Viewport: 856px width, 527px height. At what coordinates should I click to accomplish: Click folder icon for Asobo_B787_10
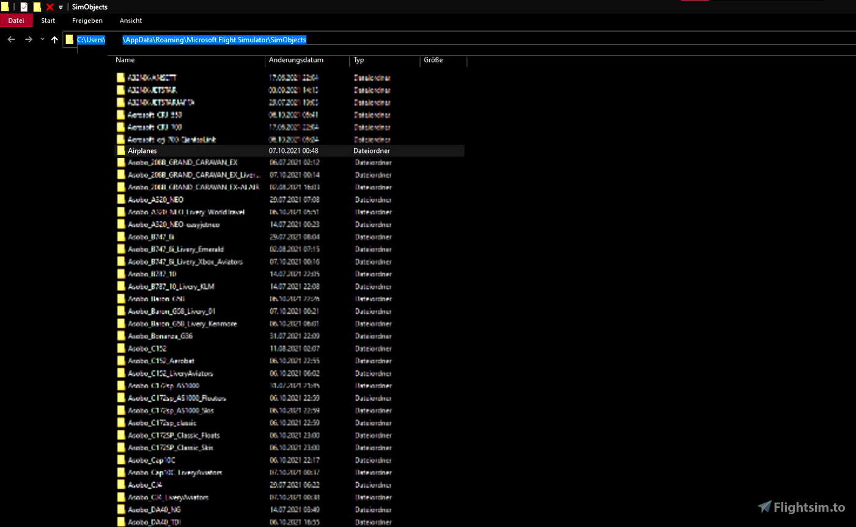(x=121, y=274)
